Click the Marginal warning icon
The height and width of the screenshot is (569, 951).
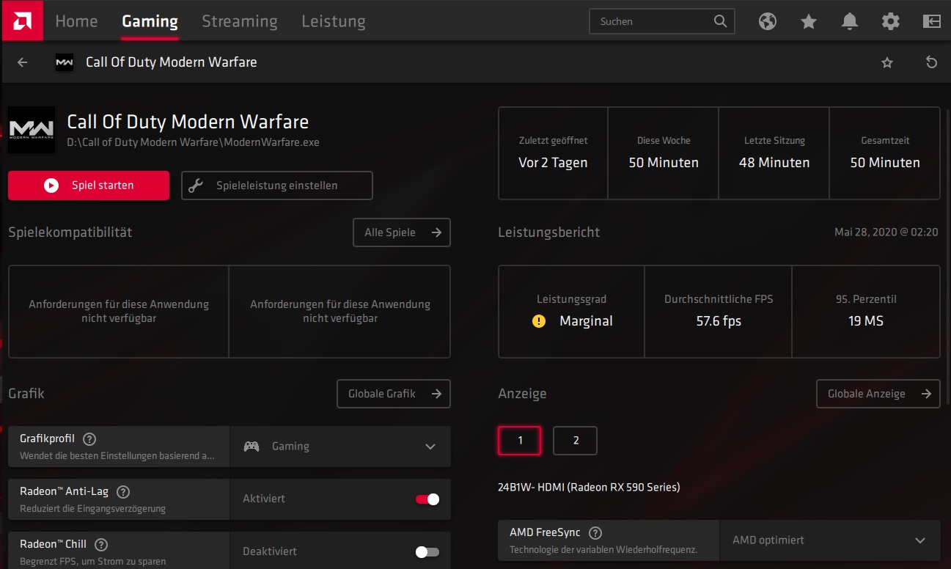pos(539,321)
